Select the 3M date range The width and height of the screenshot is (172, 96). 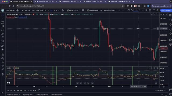[x=18, y=90]
